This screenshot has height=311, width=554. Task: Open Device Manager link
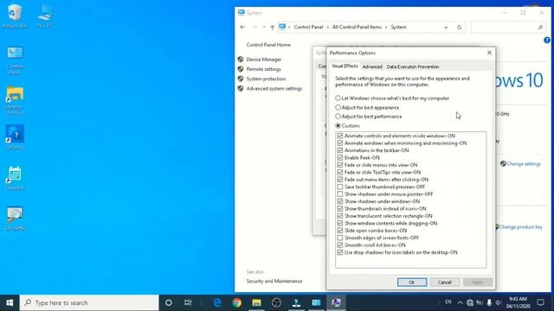coord(263,60)
